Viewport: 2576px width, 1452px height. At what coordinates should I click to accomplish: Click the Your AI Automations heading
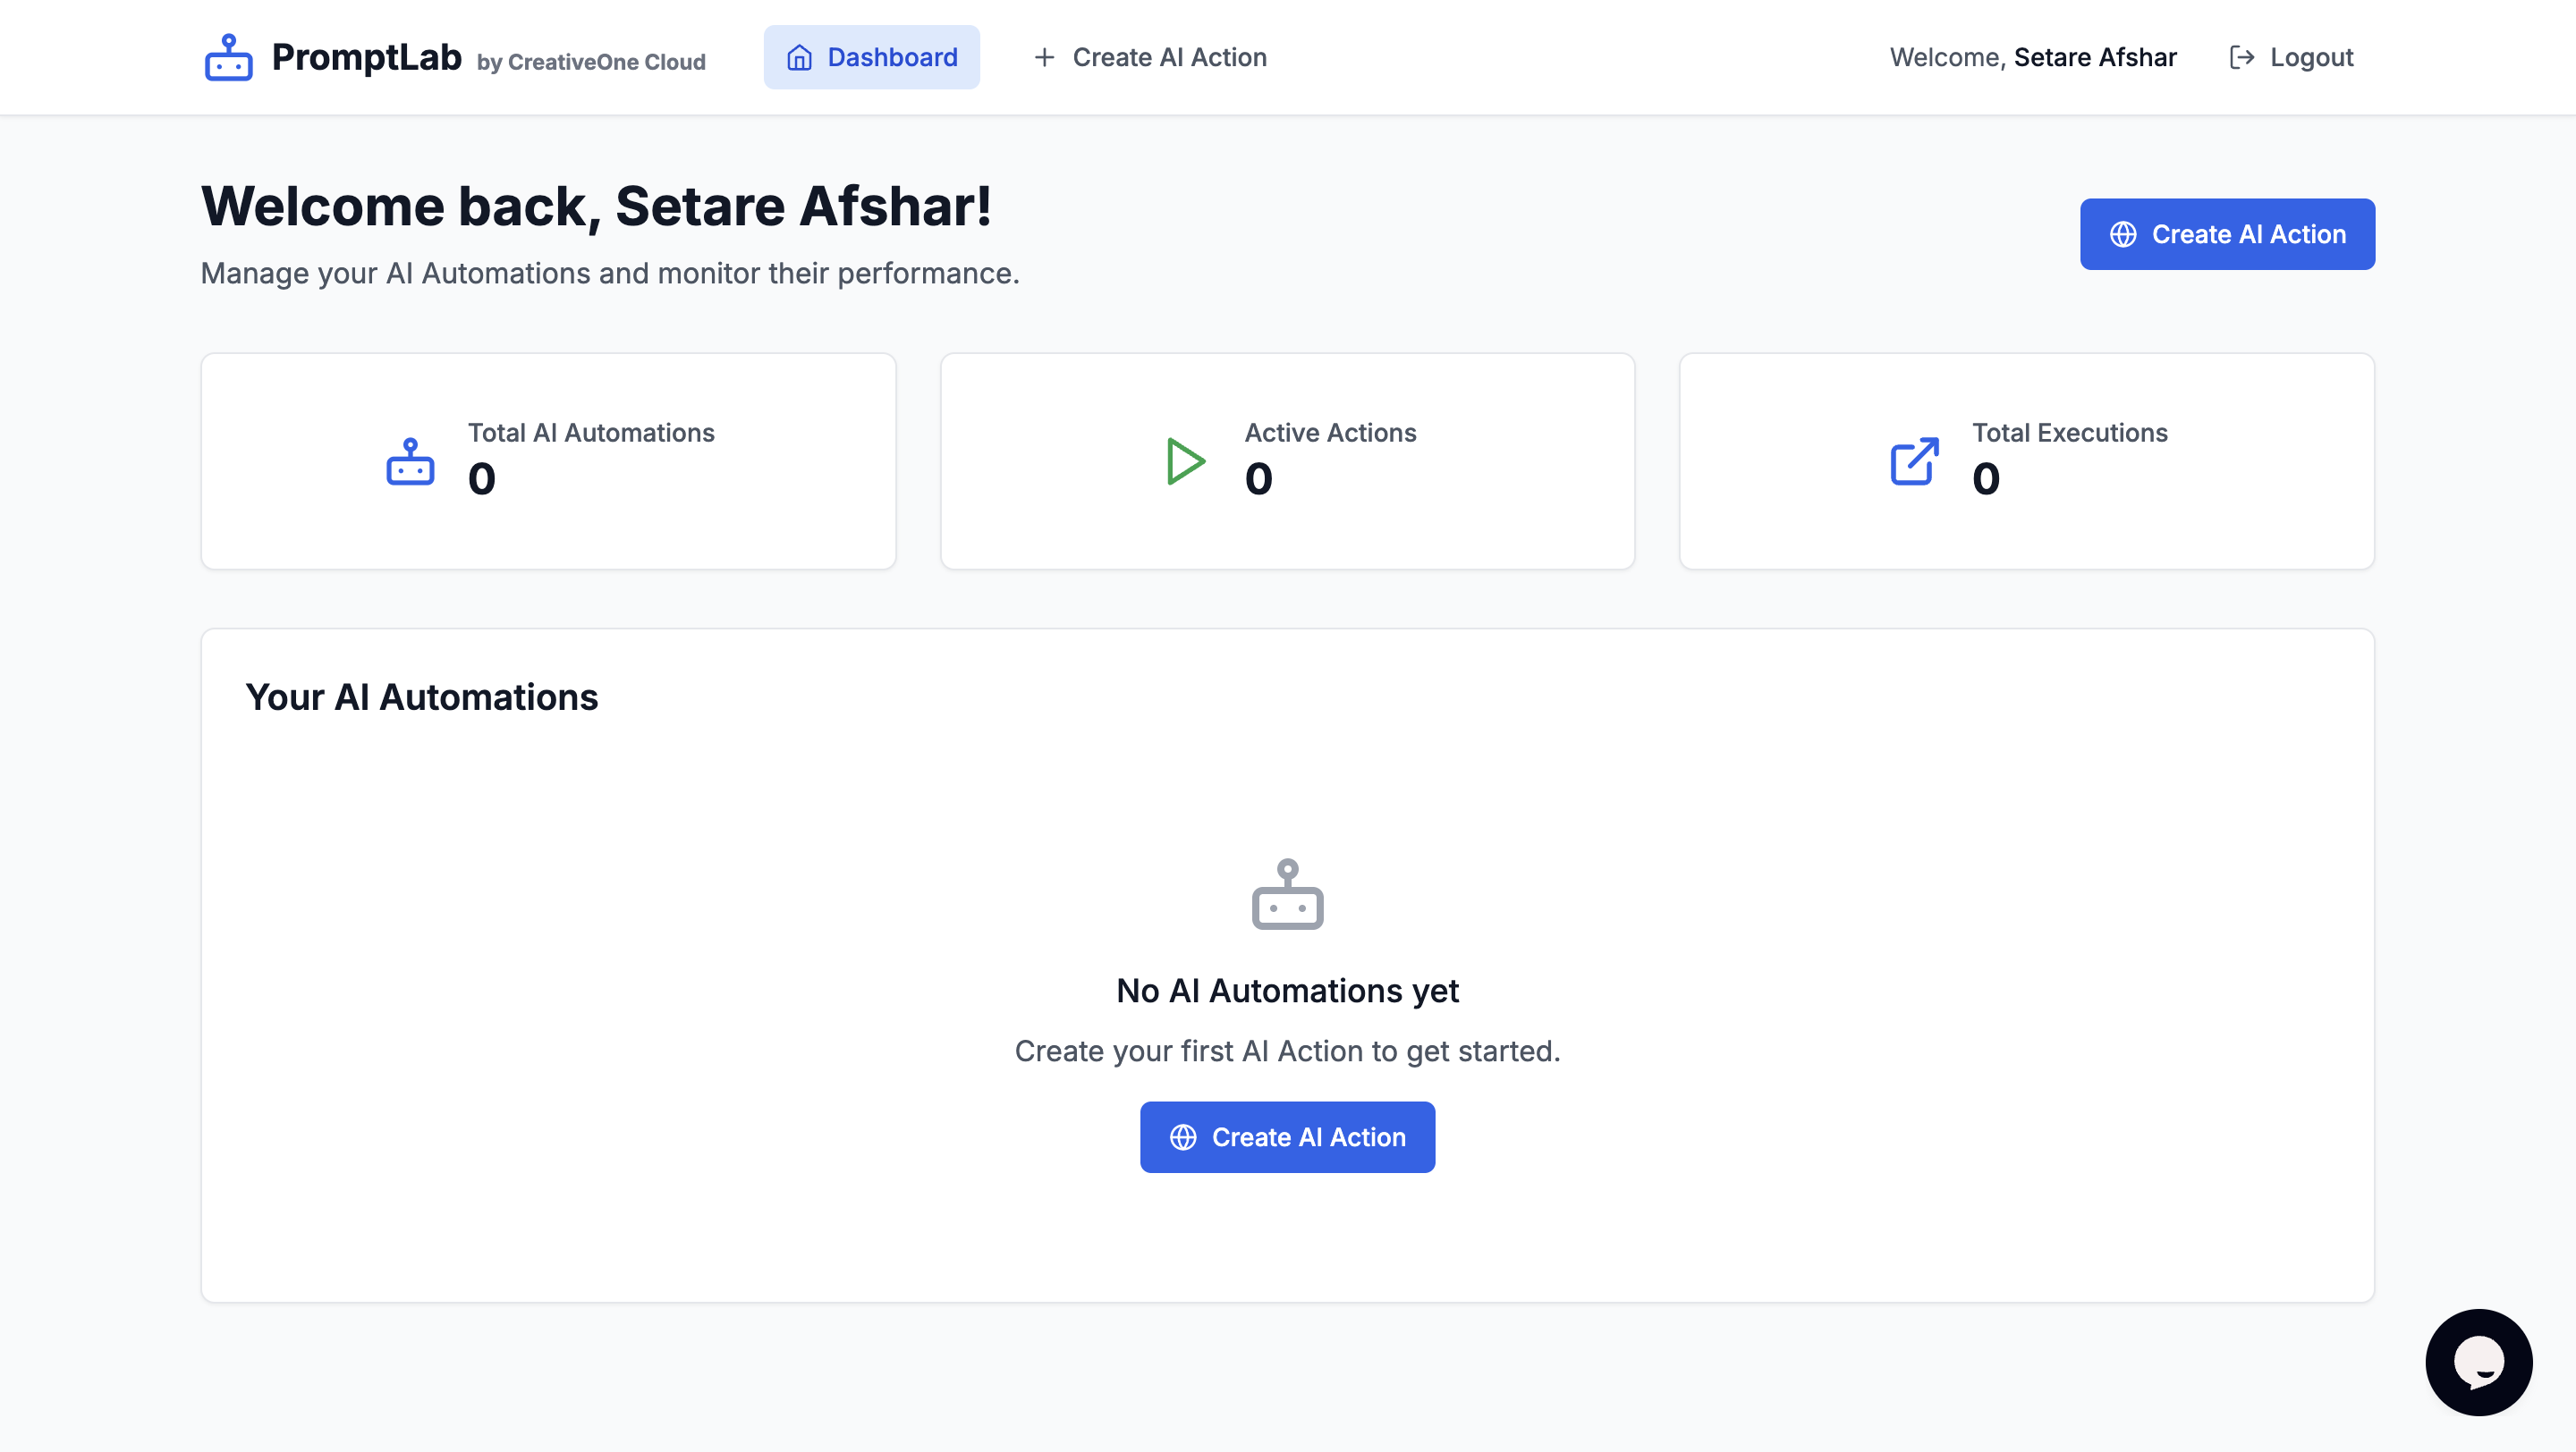pos(421,696)
